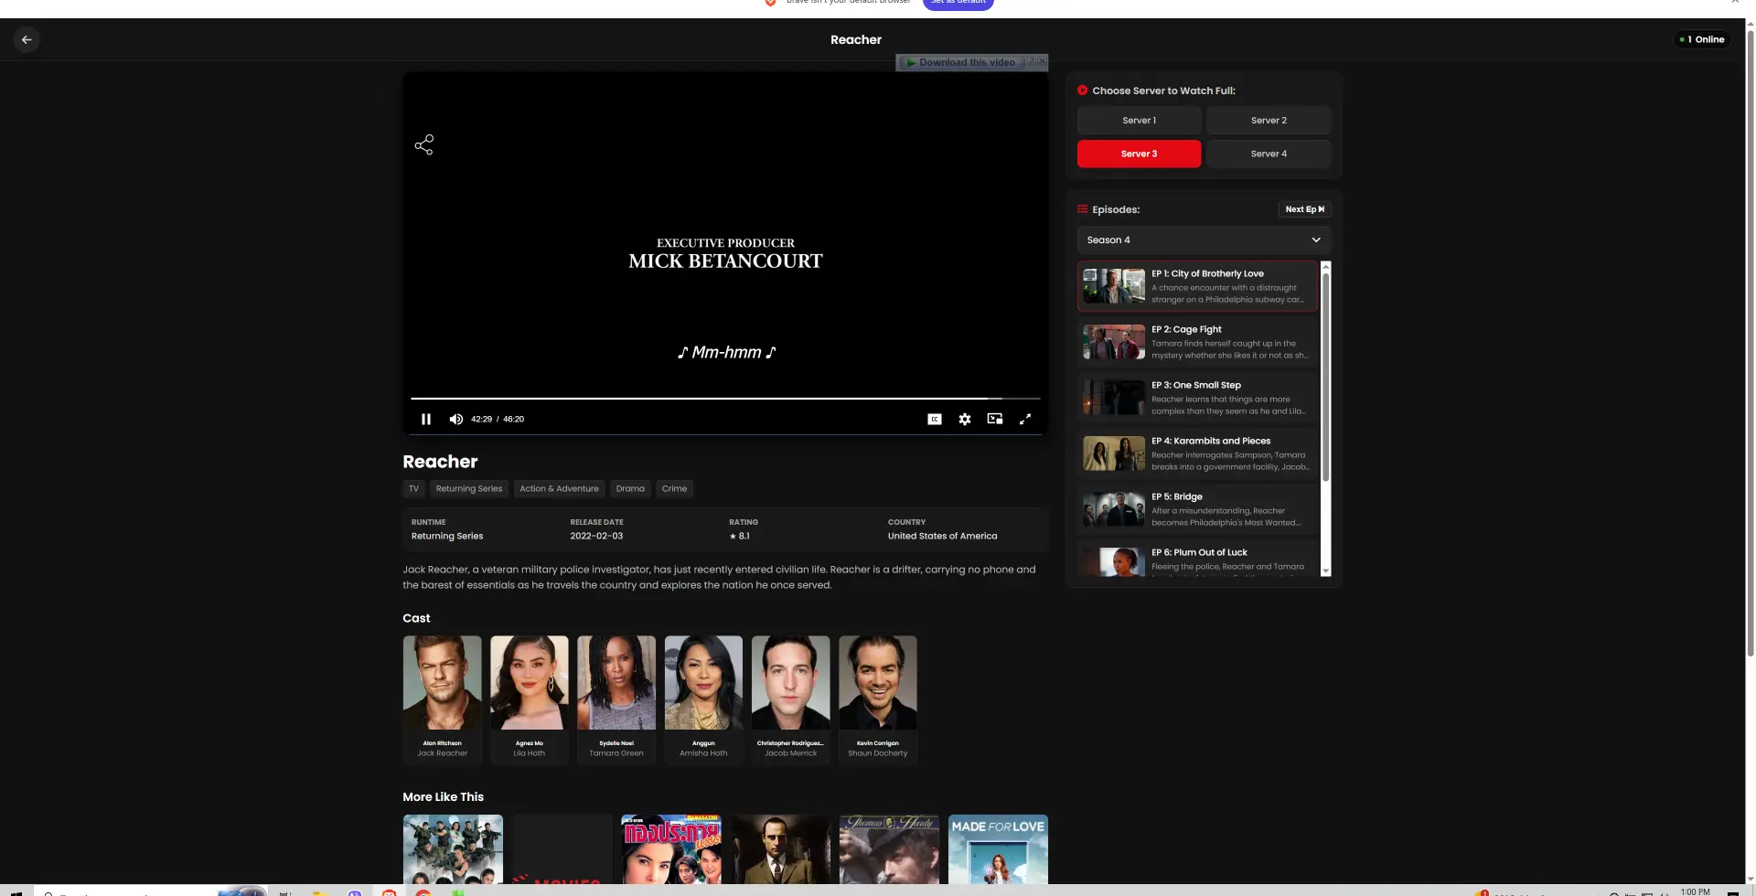
Task: Click the red server chooser icon
Action: (1083, 91)
